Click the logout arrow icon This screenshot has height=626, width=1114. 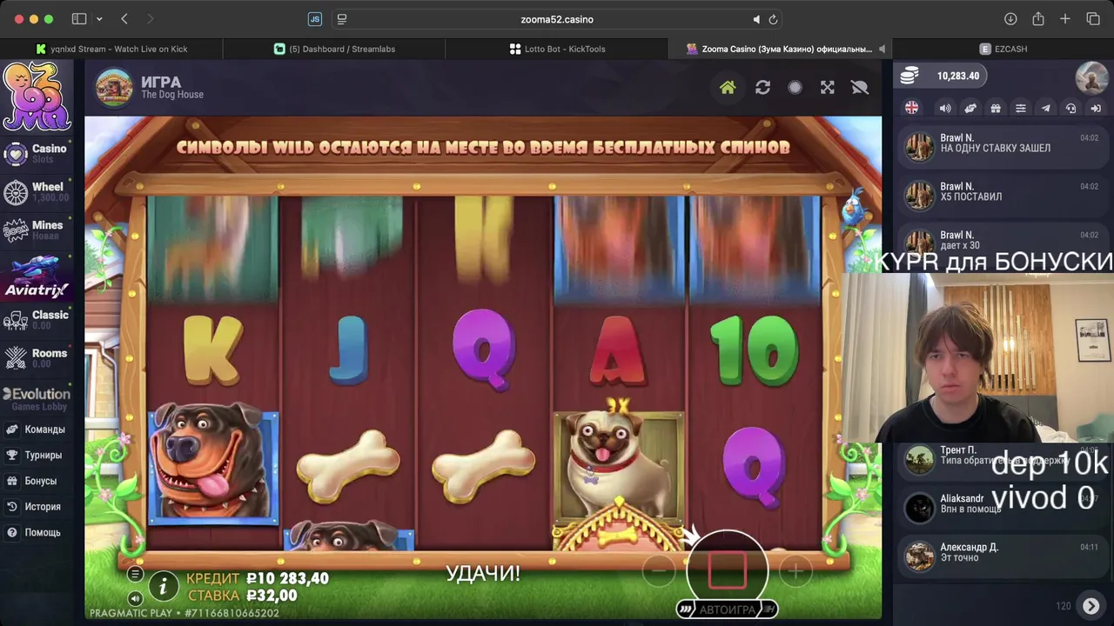tap(1097, 108)
